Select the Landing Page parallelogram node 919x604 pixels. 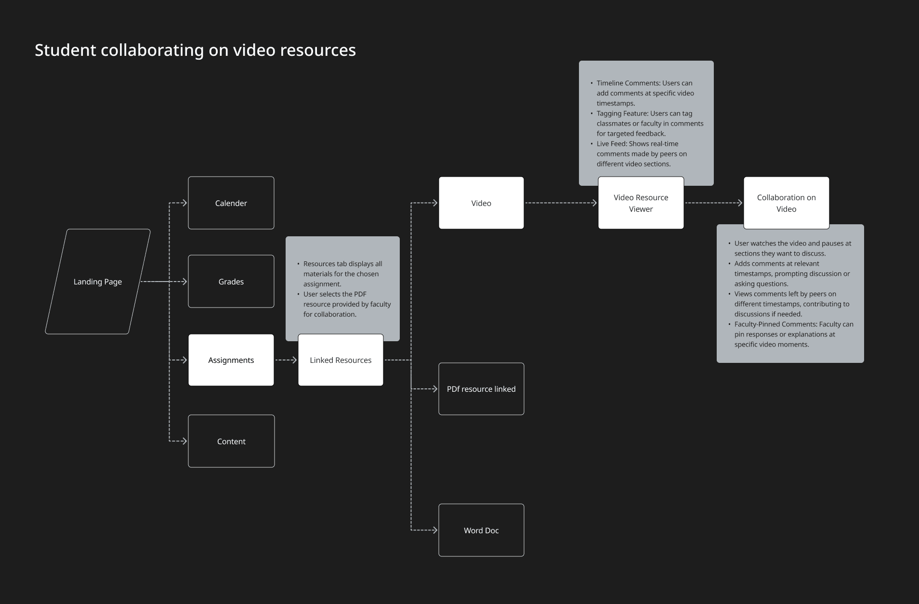[x=98, y=282]
